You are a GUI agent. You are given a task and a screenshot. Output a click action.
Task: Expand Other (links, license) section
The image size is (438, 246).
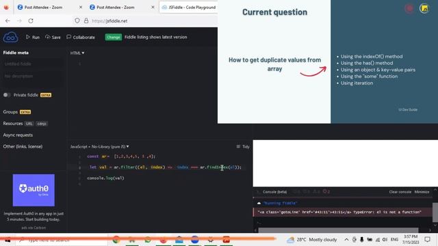tap(23, 146)
